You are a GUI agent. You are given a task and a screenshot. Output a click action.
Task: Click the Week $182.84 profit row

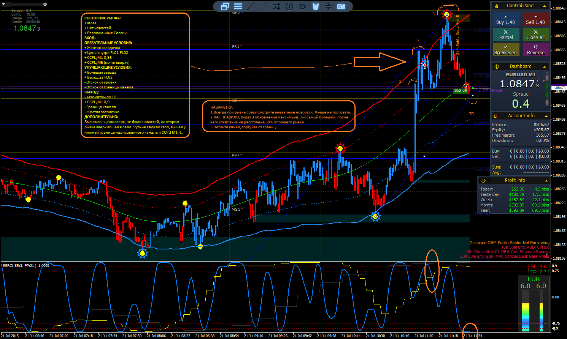pos(515,200)
